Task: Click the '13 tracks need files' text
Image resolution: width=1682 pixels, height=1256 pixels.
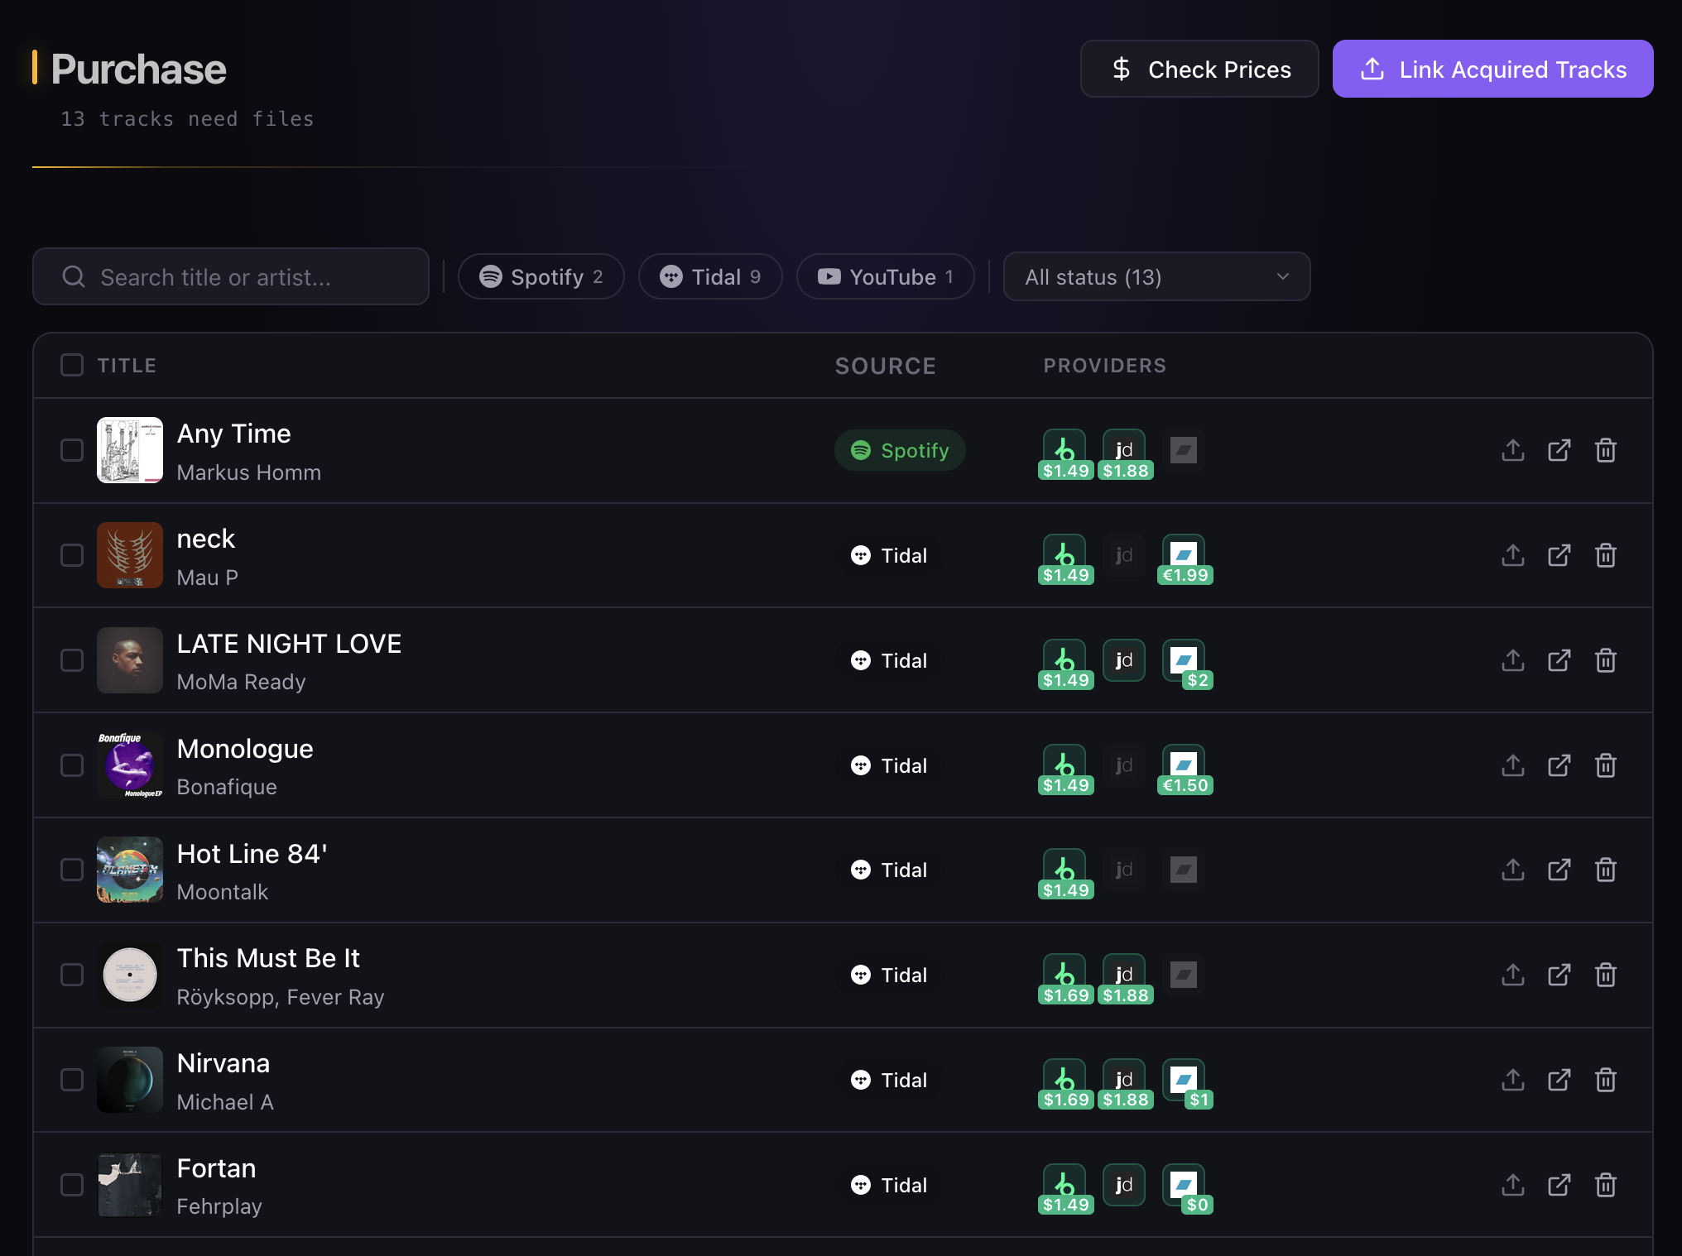Action: click(x=187, y=119)
